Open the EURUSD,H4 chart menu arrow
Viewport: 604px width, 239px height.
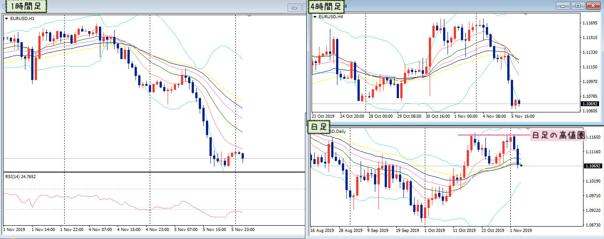click(x=315, y=17)
